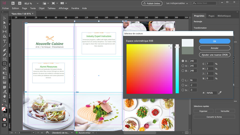Select the V (green) radio button
Viewport: 240px width, 135px height.
point(183,66)
